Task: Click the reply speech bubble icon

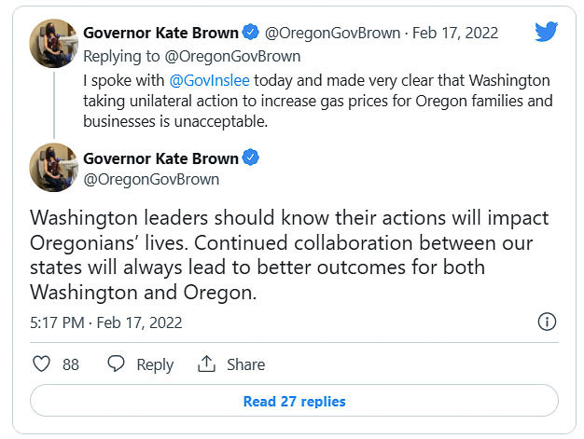Action: coord(117,364)
